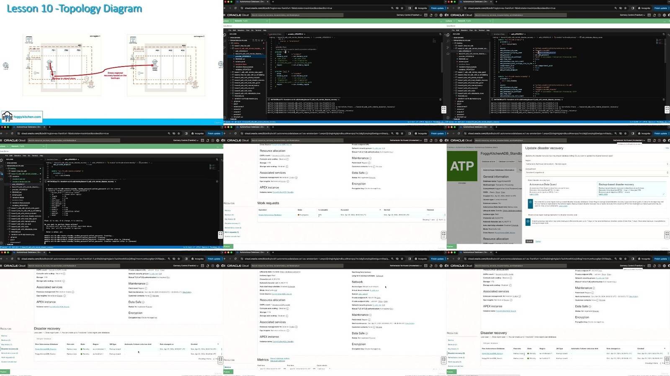Click Submit in Update disaster recovery panel
Viewport: 670px width, 376px height.
point(529,241)
